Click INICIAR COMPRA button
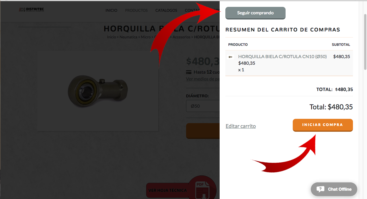The image size is (367, 199). (323, 125)
